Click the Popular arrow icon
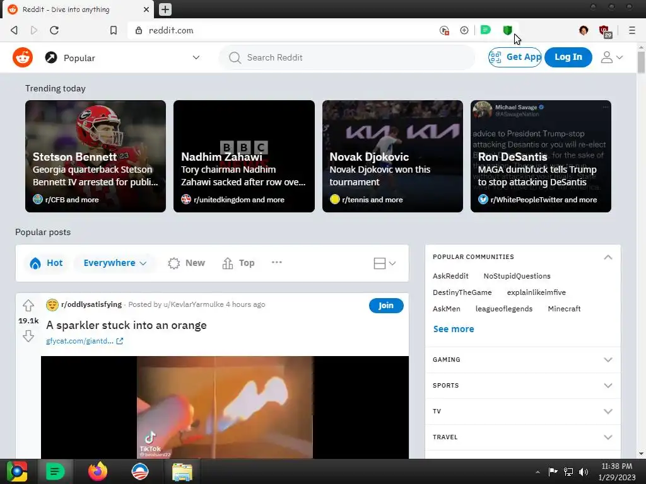 click(x=51, y=57)
